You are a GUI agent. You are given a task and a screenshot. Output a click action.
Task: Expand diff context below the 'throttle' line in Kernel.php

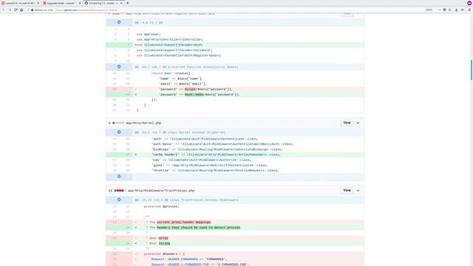(x=119, y=177)
